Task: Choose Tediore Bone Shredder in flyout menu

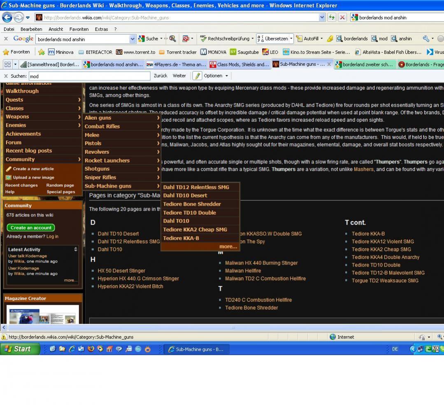Action: (x=200, y=204)
